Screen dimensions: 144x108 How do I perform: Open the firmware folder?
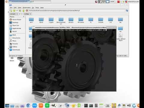click(81, 20)
